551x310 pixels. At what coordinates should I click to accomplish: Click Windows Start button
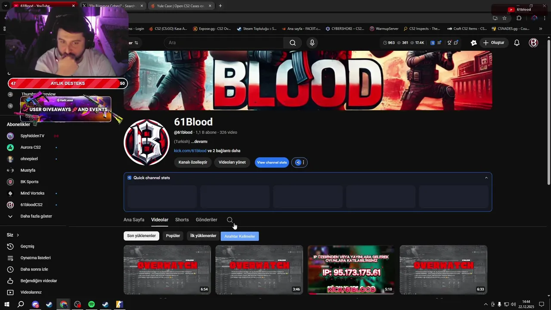click(7, 304)
